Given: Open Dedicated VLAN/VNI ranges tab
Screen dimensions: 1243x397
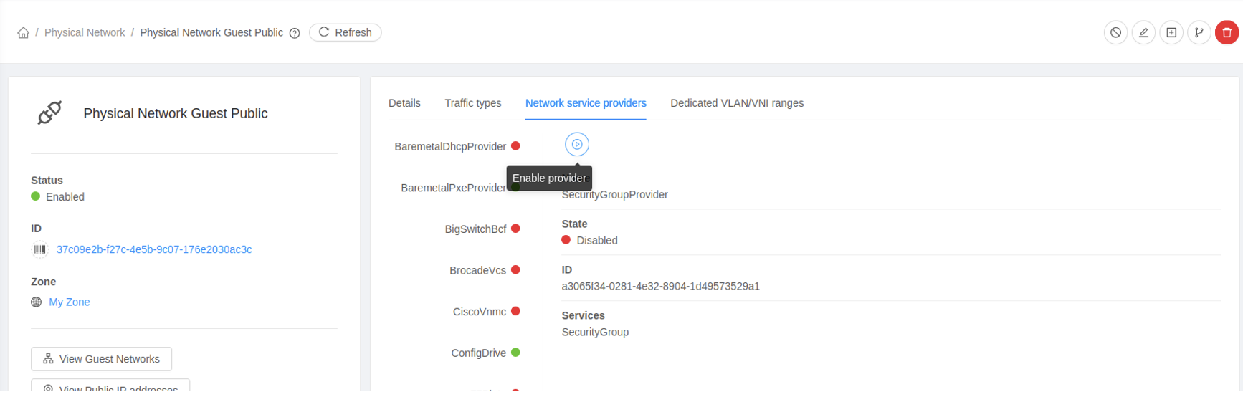Looking at the screenshot, I should (x=737, y=103).
